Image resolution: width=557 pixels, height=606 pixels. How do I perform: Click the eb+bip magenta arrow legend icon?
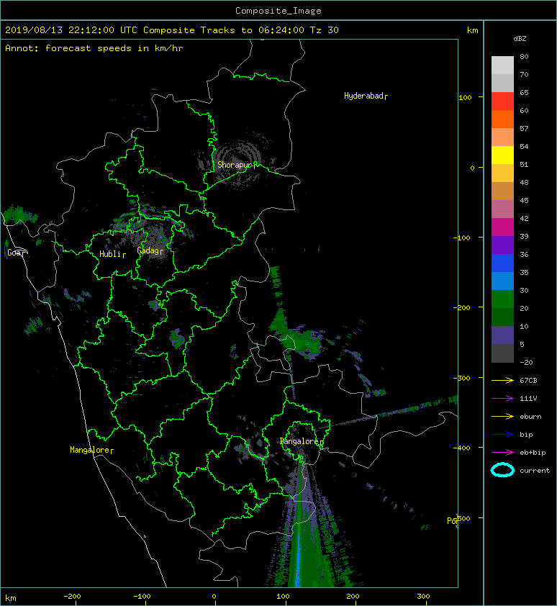(x=502, y=452)
